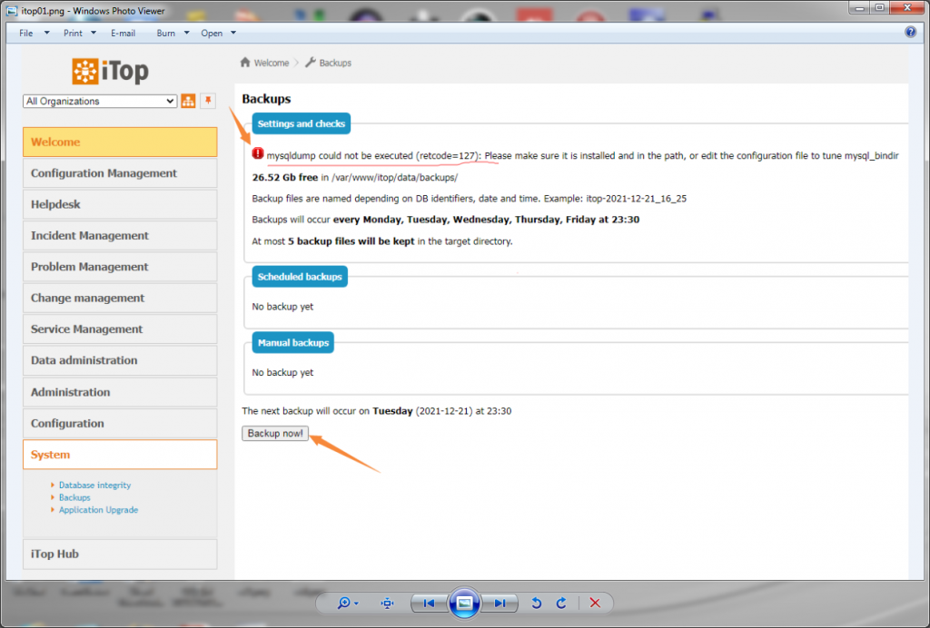Click the Welcome breadcrumb link
Image resolution: width=930 pixels, height=628 pixels.
point(271,63)
